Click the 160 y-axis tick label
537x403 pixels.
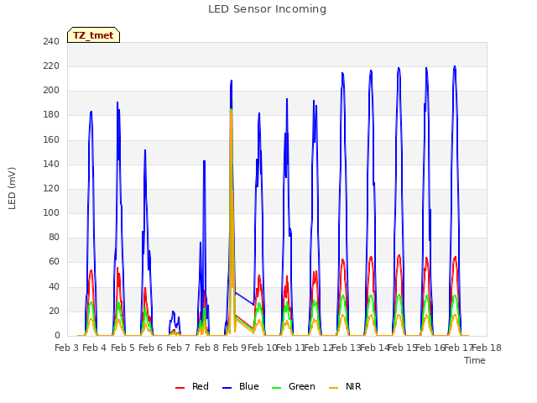pos(51,139)
